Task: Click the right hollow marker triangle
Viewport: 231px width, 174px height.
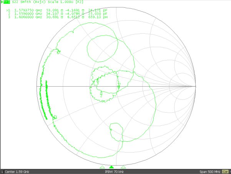Action: coord(123,167)
